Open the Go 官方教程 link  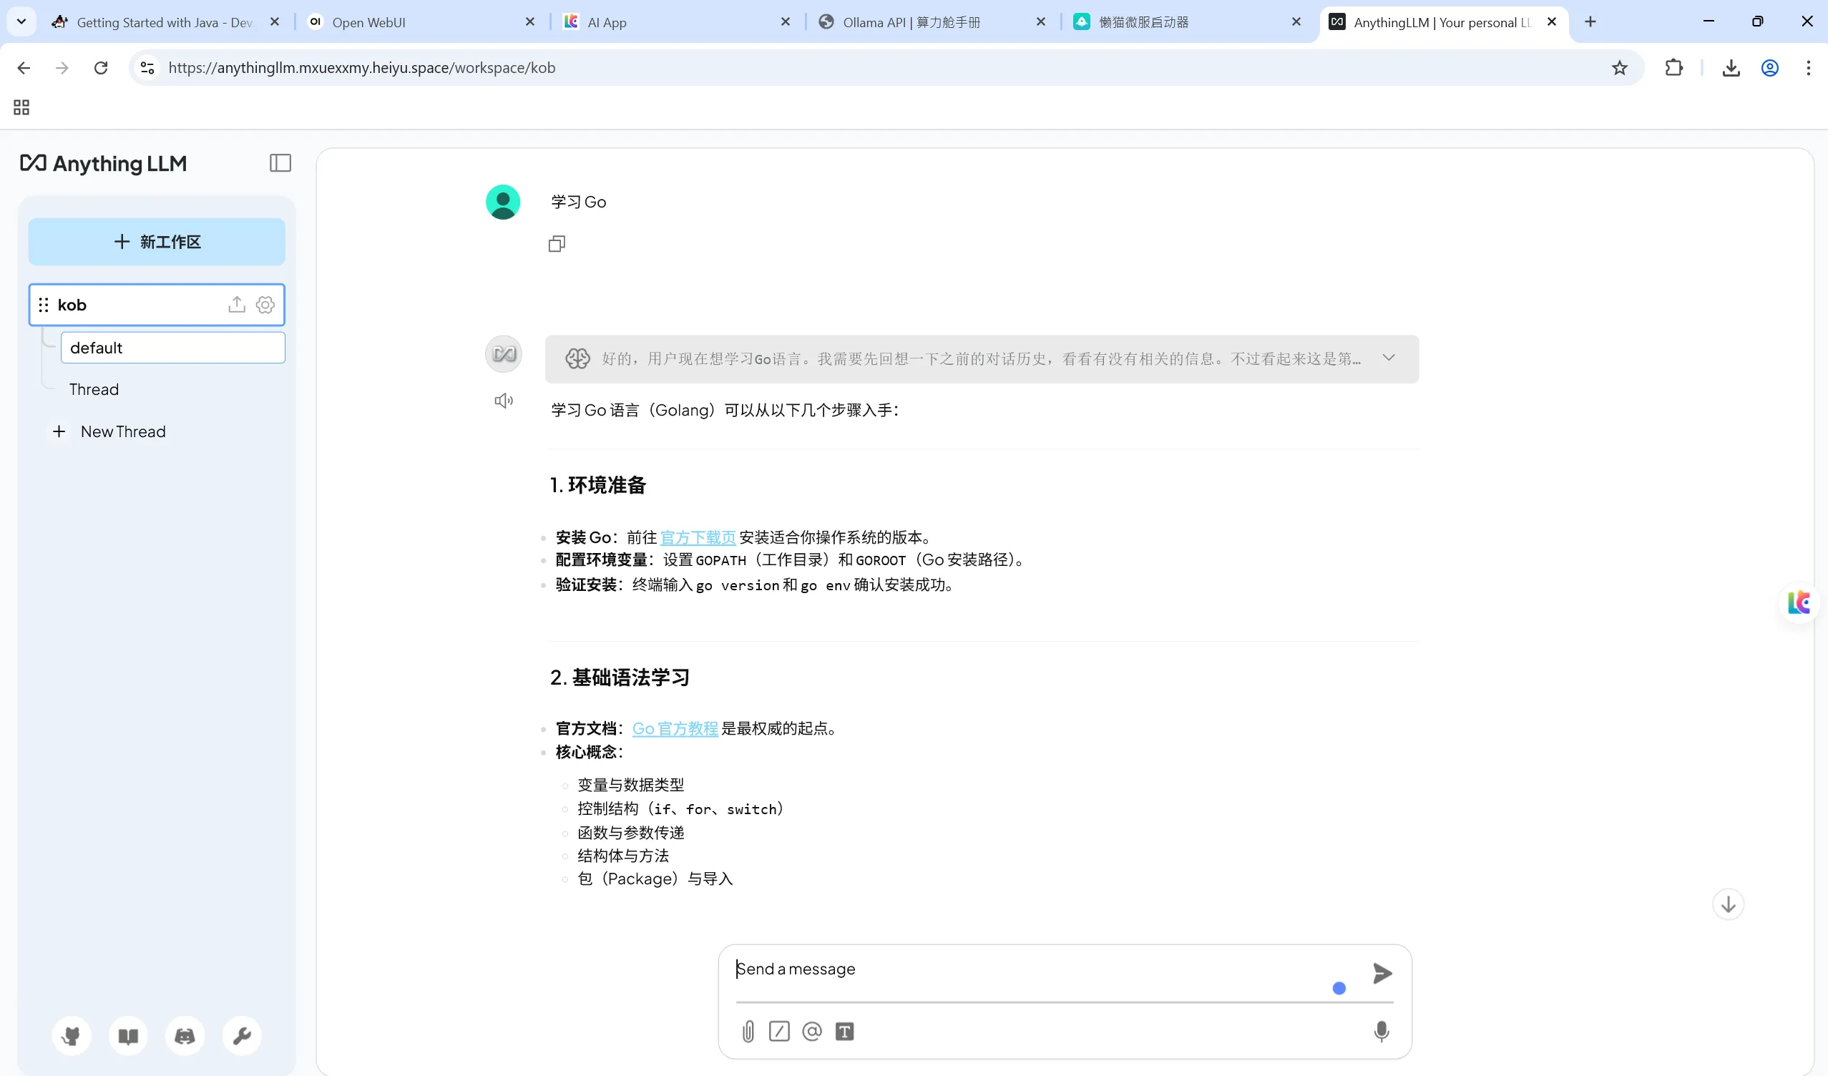click(675, 728)
